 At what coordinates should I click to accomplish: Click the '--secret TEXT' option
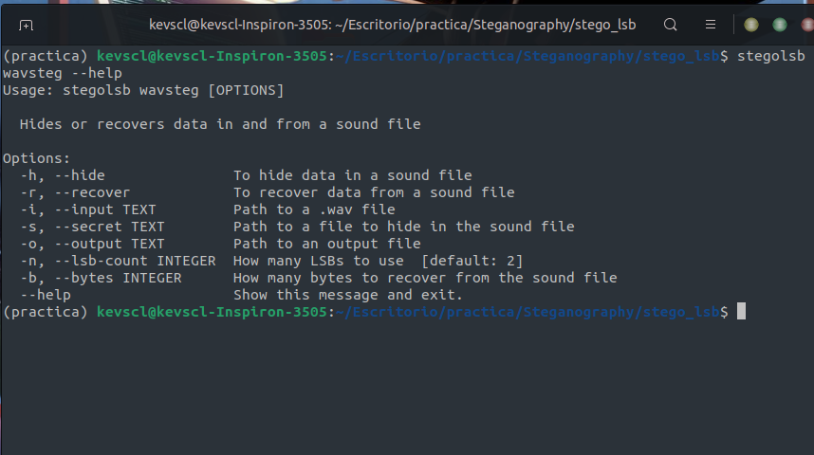point(109,227)
